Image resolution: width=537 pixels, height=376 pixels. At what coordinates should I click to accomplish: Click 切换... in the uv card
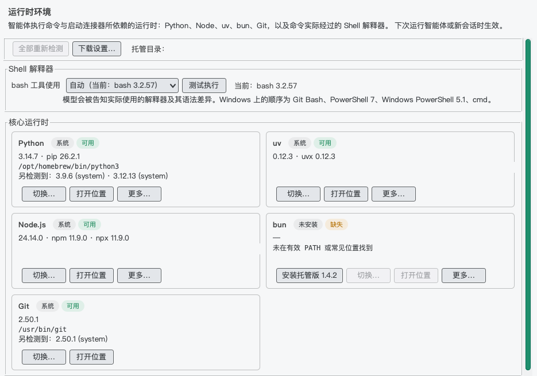[x=298, y=194]
